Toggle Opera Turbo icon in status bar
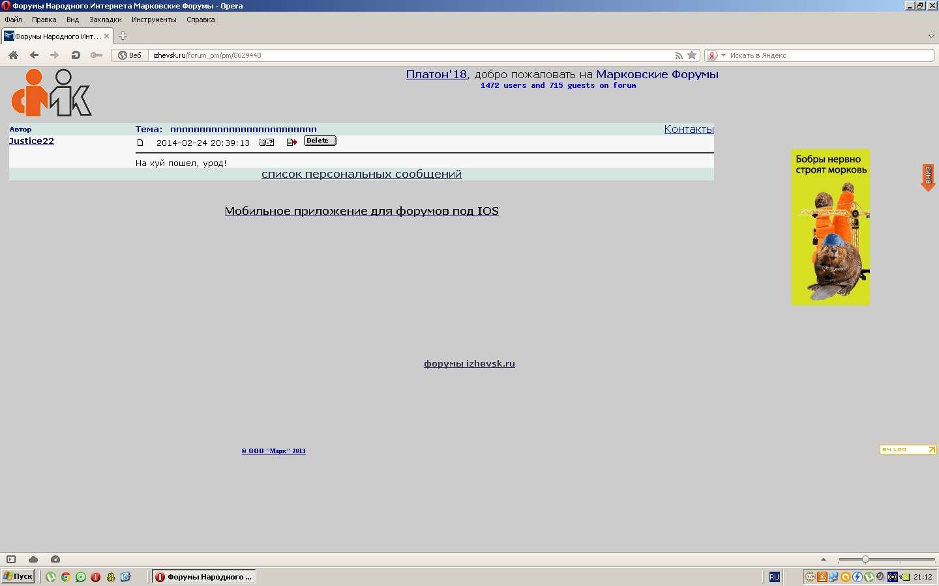The width and height of the screenshot is (939, 586). [x=55, y=559]
